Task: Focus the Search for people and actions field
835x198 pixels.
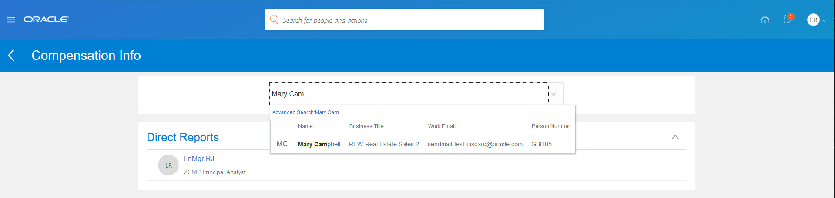Action: (x=409, y=20)
